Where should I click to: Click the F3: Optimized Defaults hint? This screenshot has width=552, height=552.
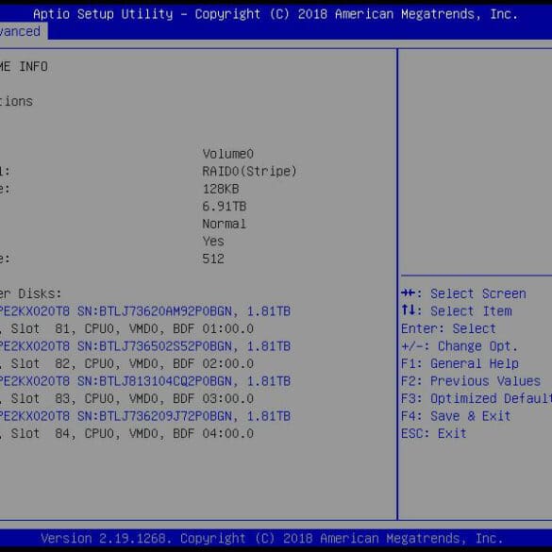click(x=477, y=398)
